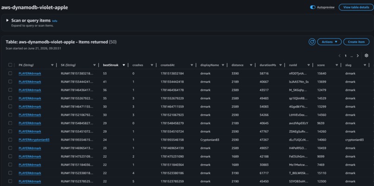Open the table settings gear icon
The height and width of the screenshot is (186, 374).
[367, 56]
